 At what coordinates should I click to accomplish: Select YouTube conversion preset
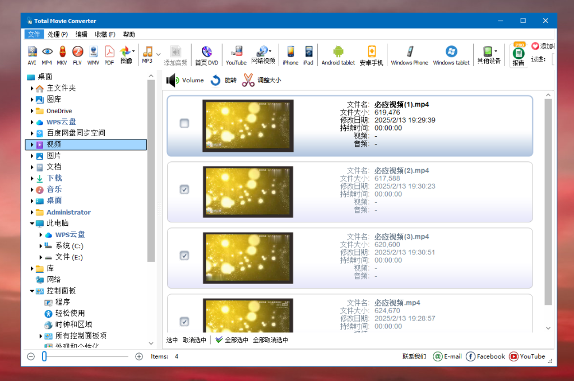pos(236,54)
